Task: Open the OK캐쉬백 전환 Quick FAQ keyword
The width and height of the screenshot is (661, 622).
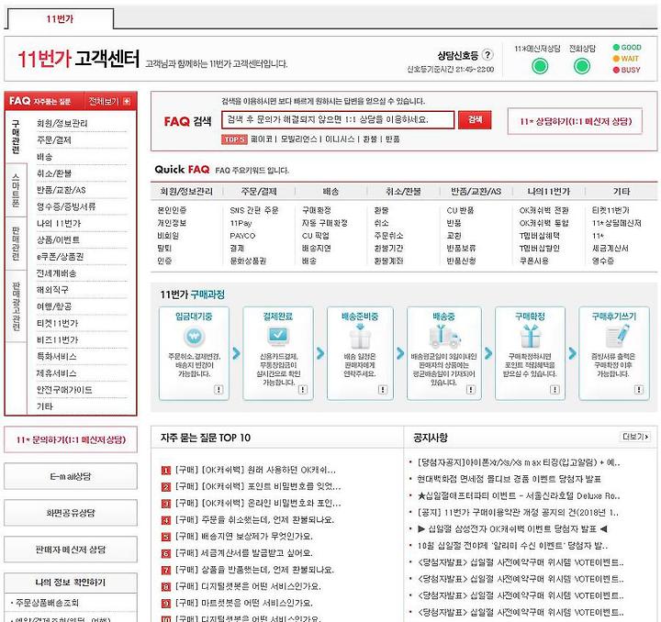Action: (x=543, y=210)
